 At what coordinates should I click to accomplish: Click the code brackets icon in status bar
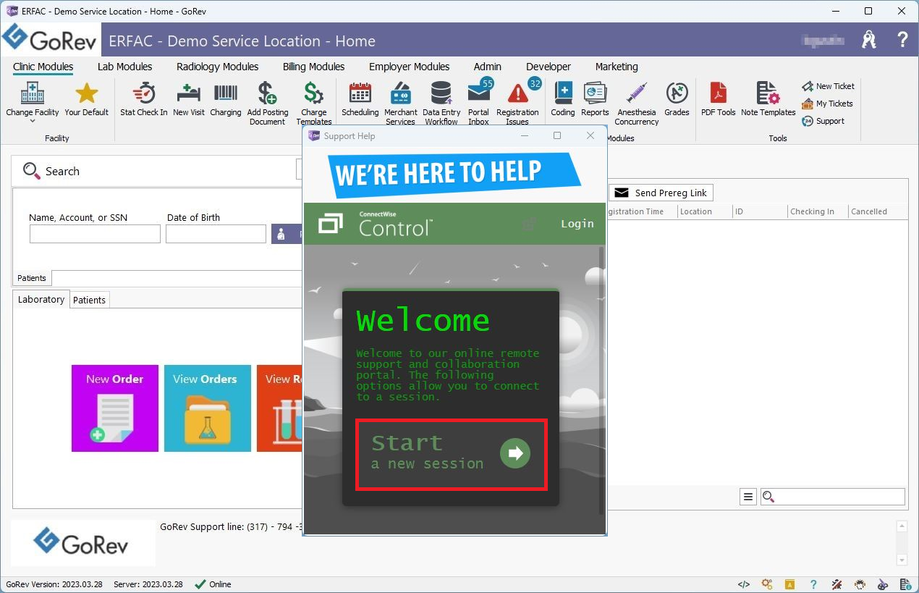tap(743, 584)
